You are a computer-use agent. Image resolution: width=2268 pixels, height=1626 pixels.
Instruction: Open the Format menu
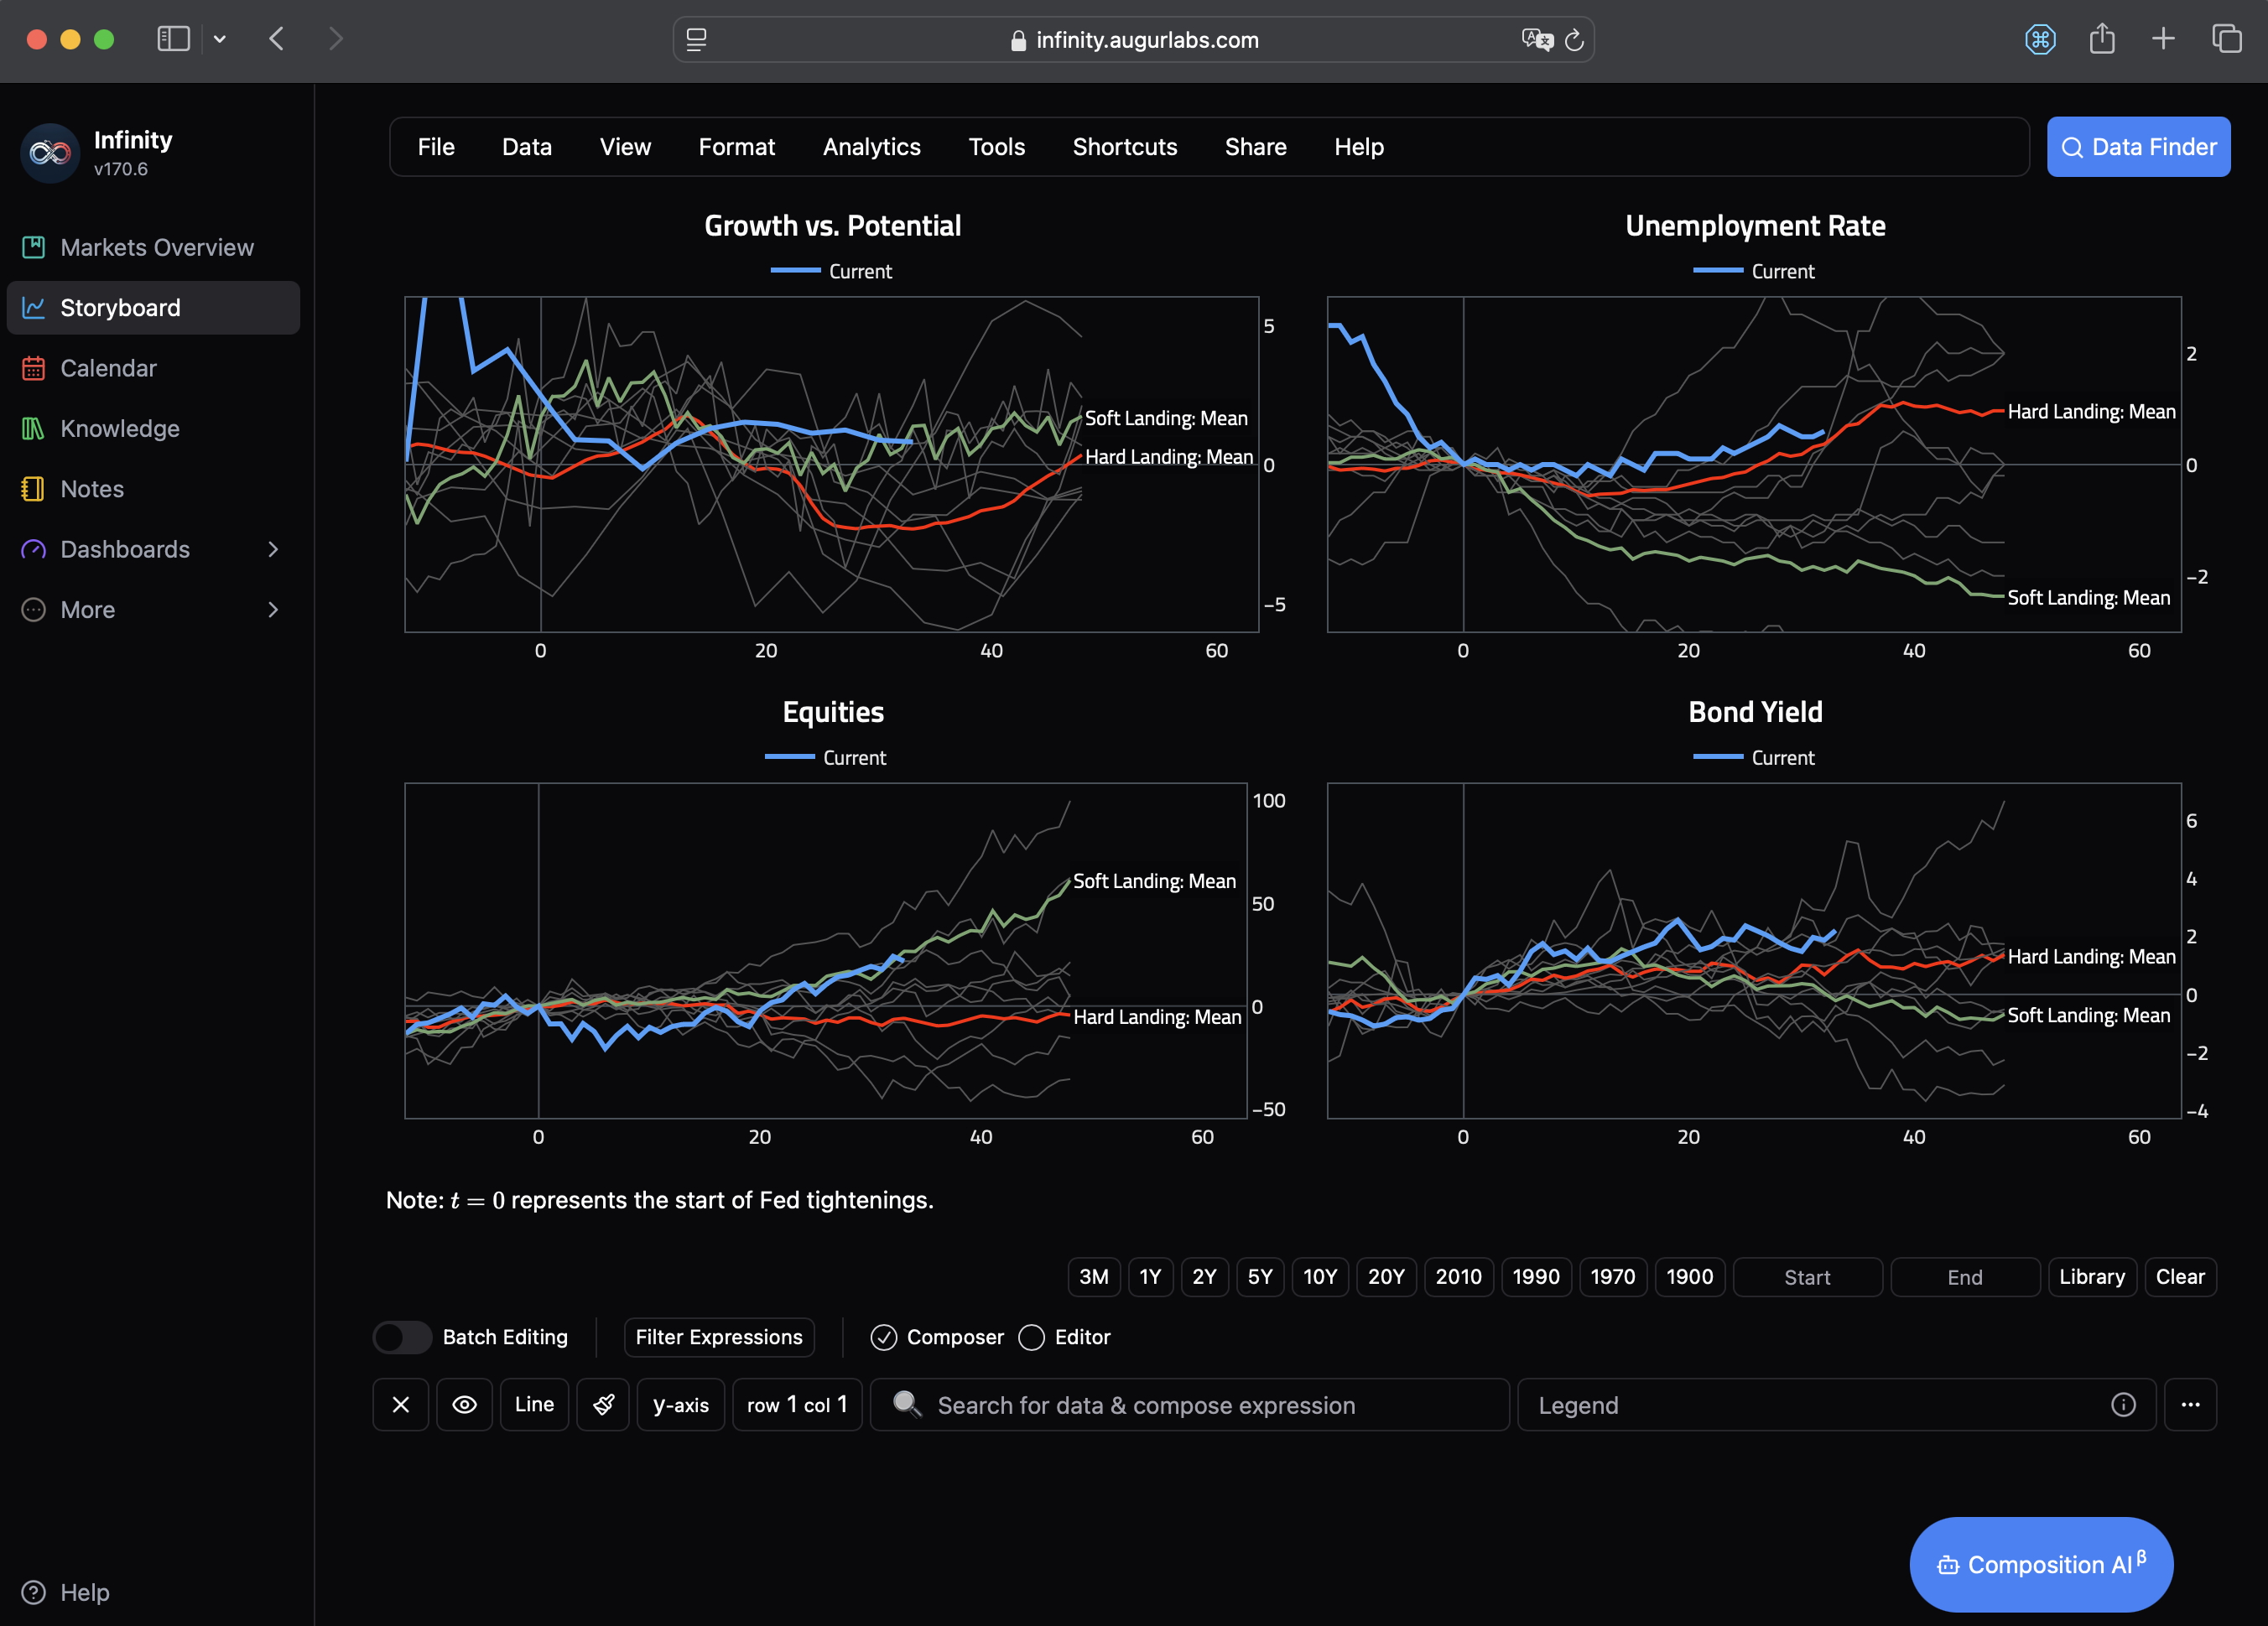736,147
